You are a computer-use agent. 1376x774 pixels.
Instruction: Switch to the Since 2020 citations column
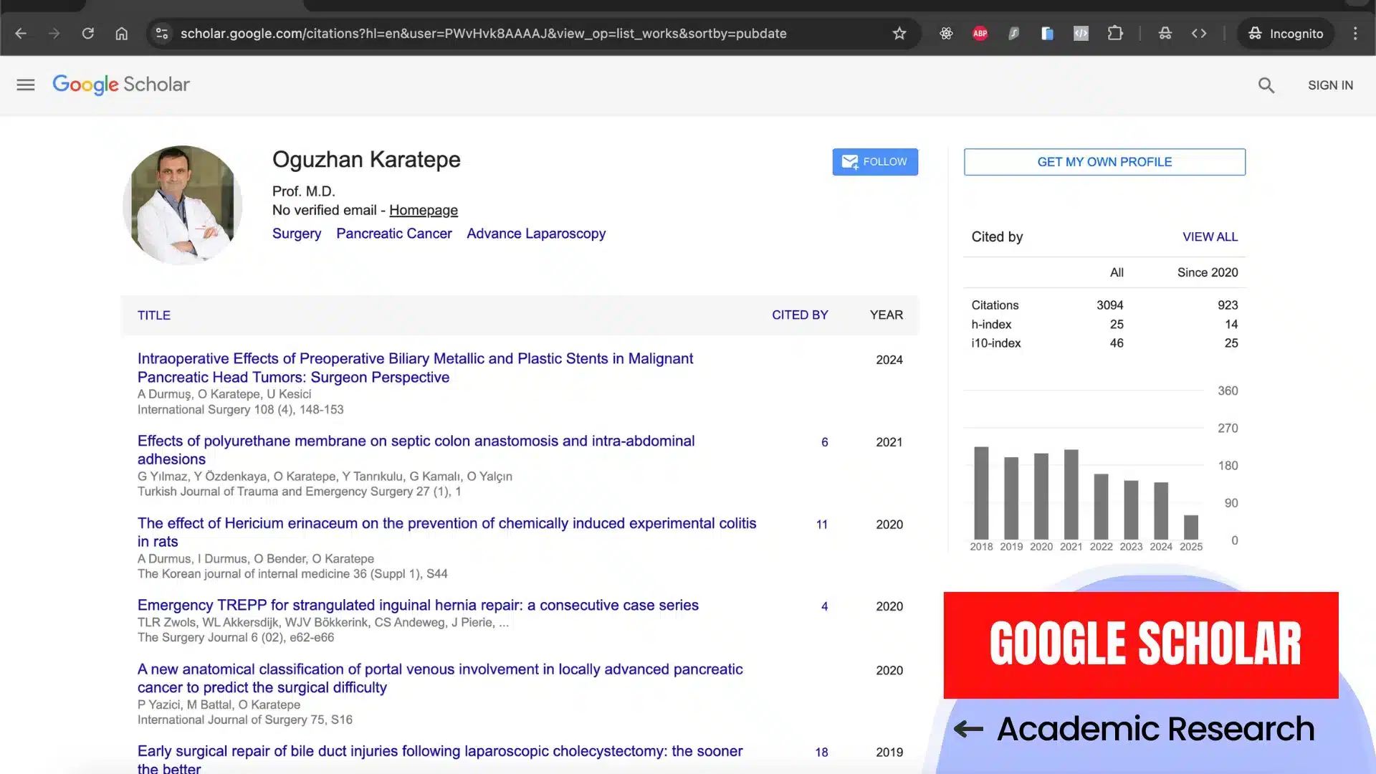[1207, 272]
